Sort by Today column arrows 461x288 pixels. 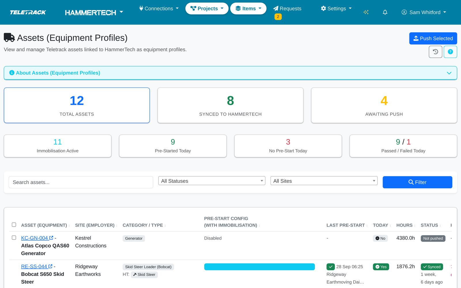tap(390, 226)
